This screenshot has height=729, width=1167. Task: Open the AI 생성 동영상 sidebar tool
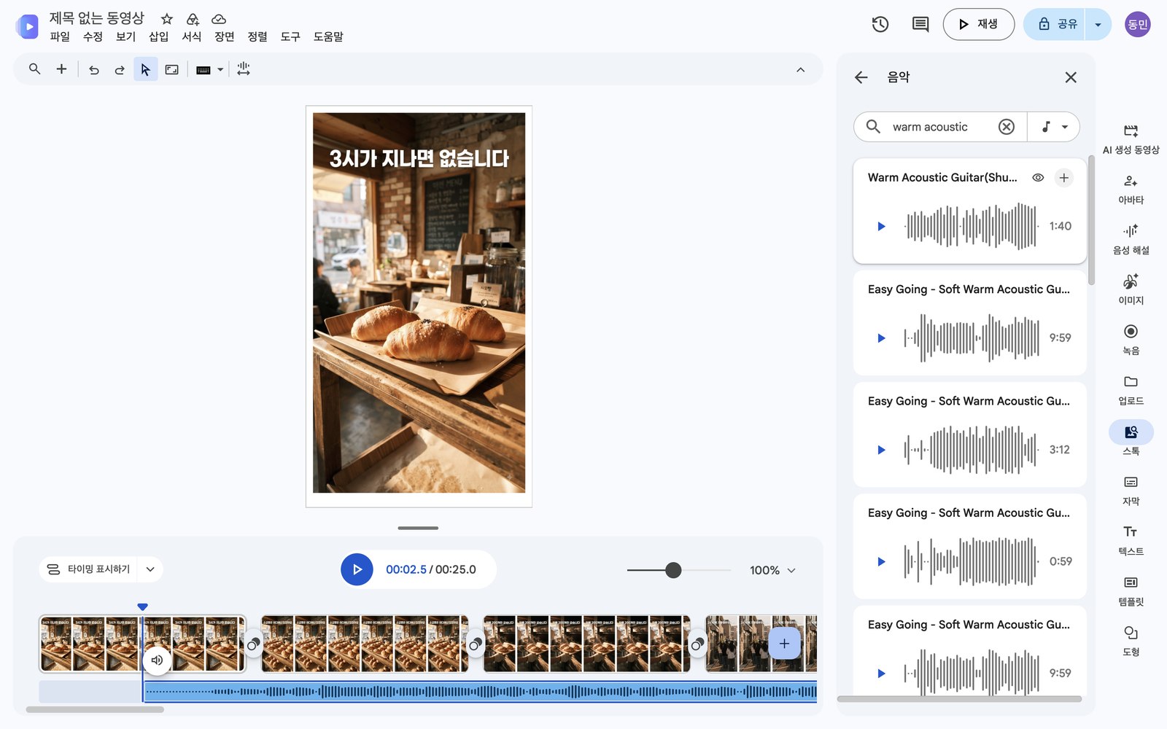[x=1131, y=139]
